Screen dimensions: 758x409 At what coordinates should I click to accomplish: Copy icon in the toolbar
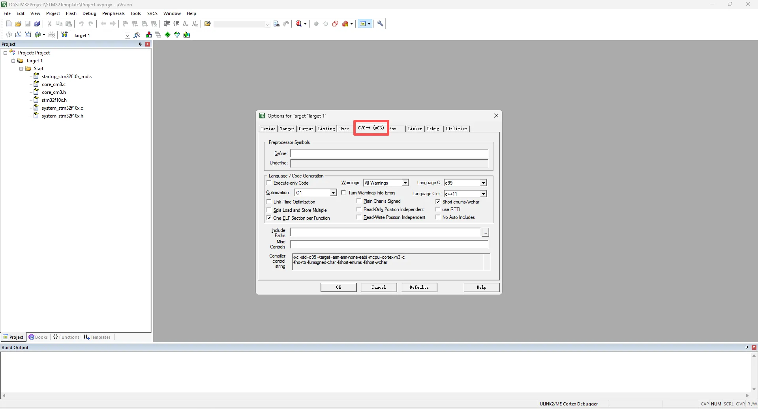(59, 24)
